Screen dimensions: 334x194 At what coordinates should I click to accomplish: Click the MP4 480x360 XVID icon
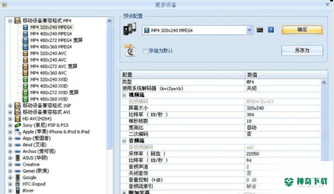25,99
